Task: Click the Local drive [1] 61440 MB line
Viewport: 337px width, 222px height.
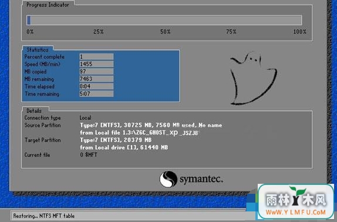Action: tap(124, 147)
